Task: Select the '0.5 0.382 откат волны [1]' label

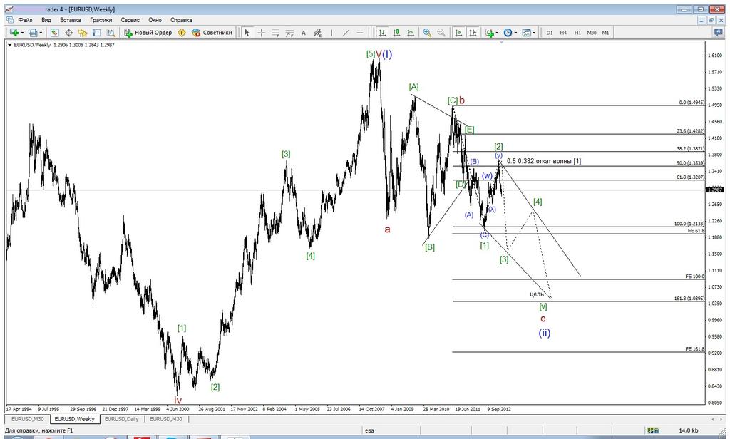Action: tap(544, 161)
